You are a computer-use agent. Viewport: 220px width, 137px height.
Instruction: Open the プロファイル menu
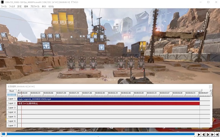coord(35,7)
